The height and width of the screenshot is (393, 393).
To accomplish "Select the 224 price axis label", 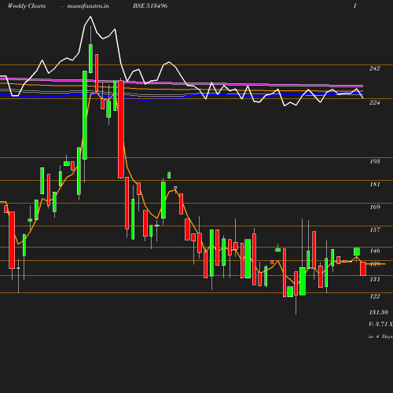I will [374, 102].
